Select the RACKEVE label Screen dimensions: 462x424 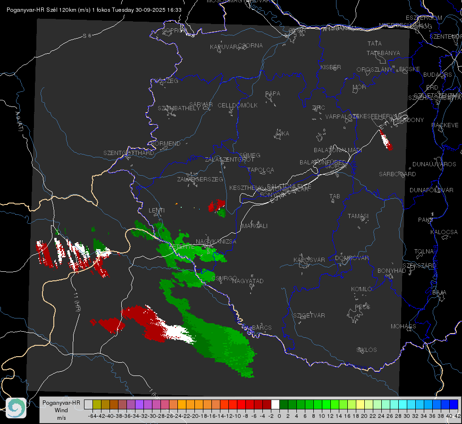445,125
